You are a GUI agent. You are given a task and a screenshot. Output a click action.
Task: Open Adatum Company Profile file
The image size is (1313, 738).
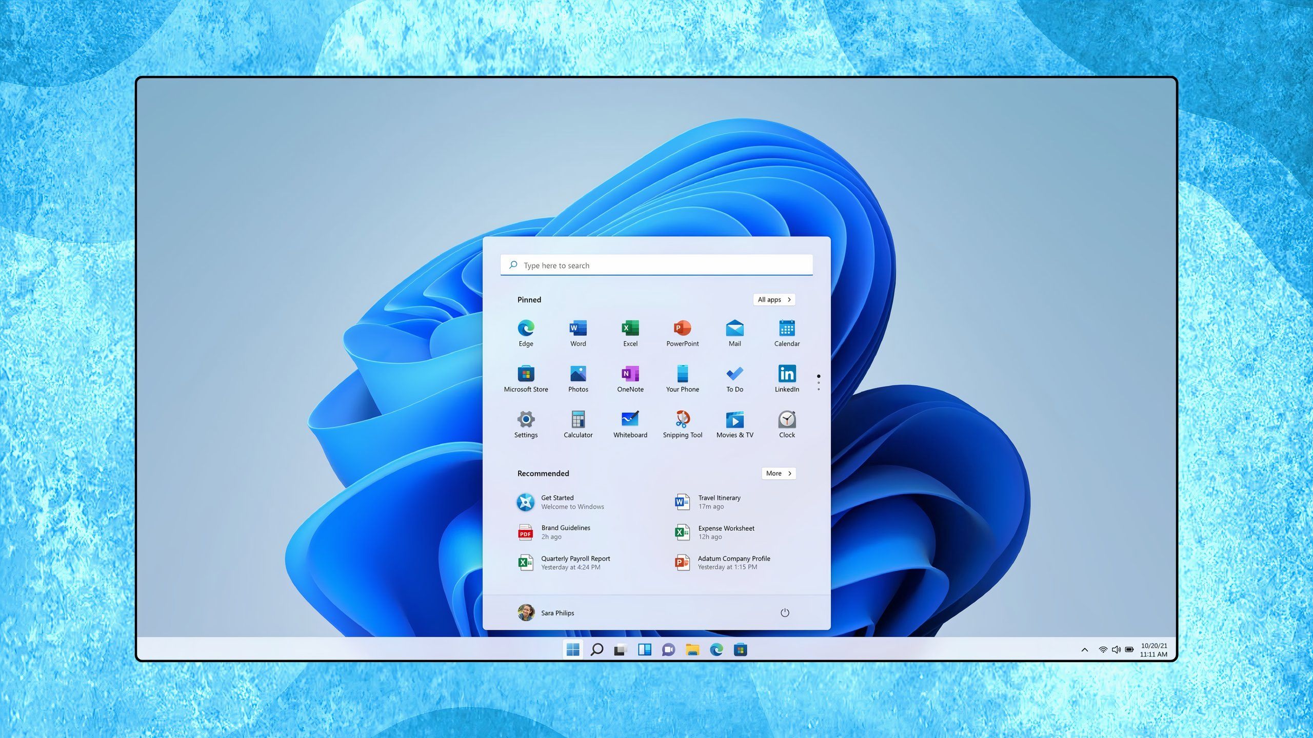coord(733,562)
